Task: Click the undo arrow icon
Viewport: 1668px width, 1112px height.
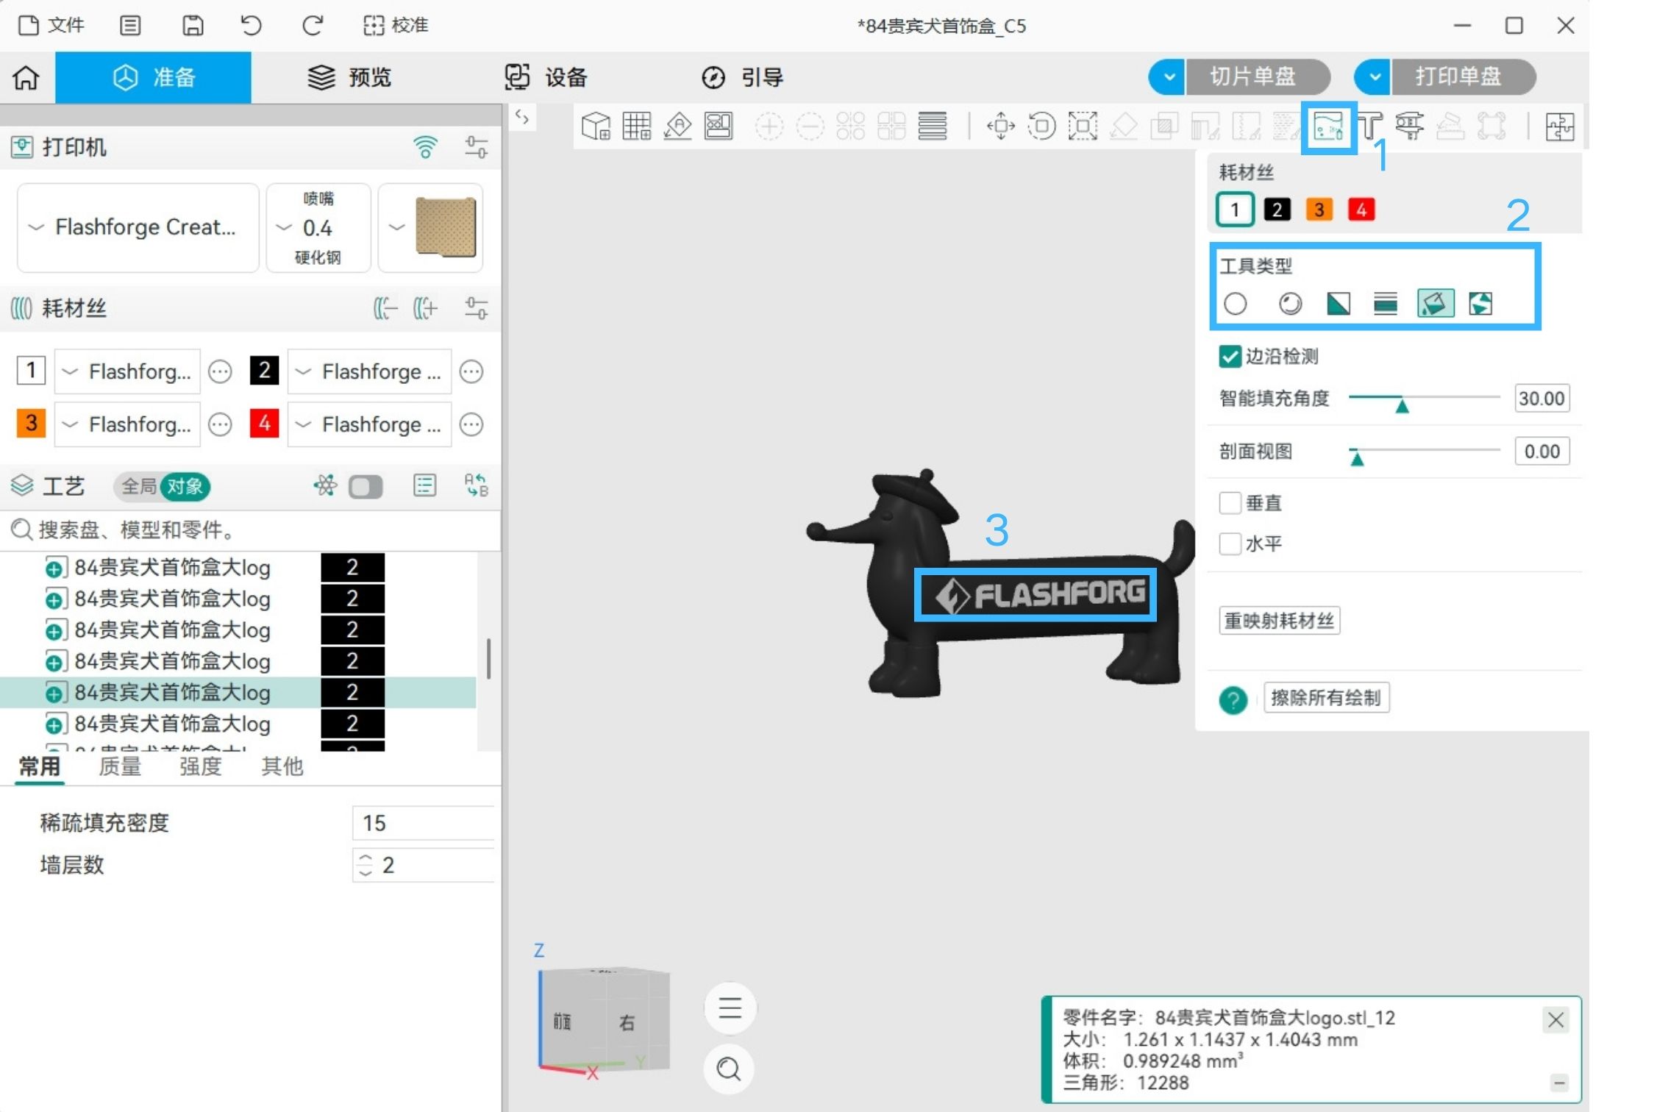Action: [251, 26]
